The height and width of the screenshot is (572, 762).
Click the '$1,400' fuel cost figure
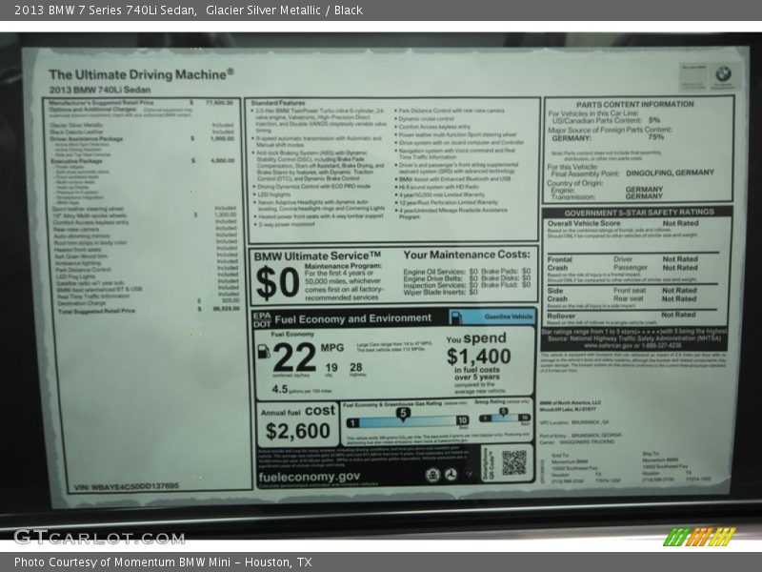479,357
